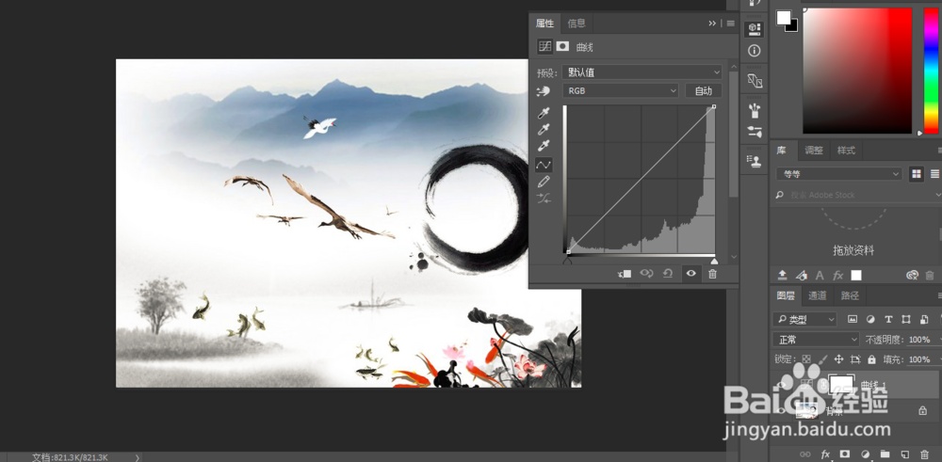Switch to the 属性 tab
942x462 pixels.
544,24
